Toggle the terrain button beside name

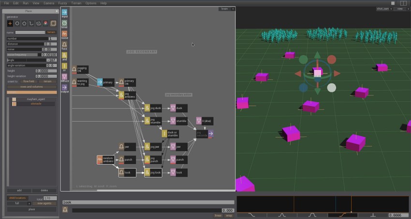(51, 32)
